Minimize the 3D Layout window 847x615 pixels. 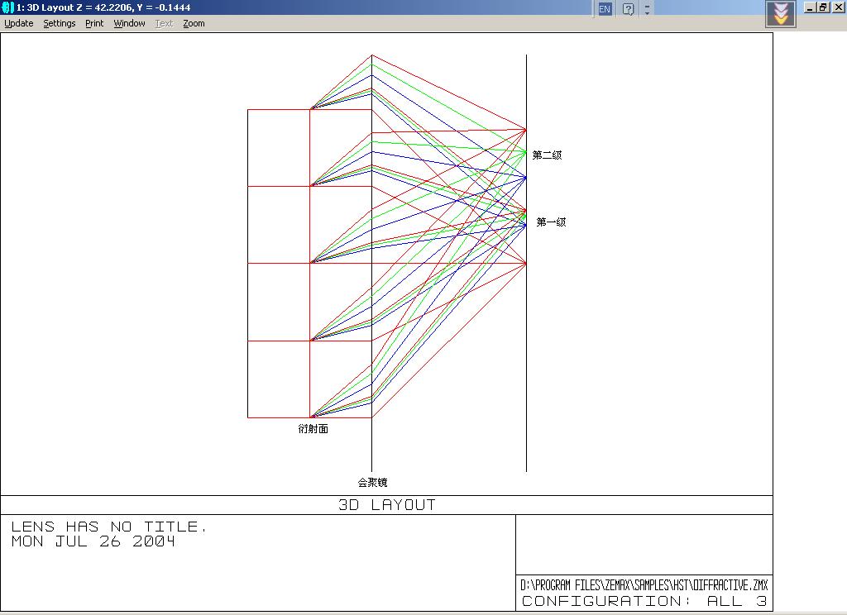811,7
